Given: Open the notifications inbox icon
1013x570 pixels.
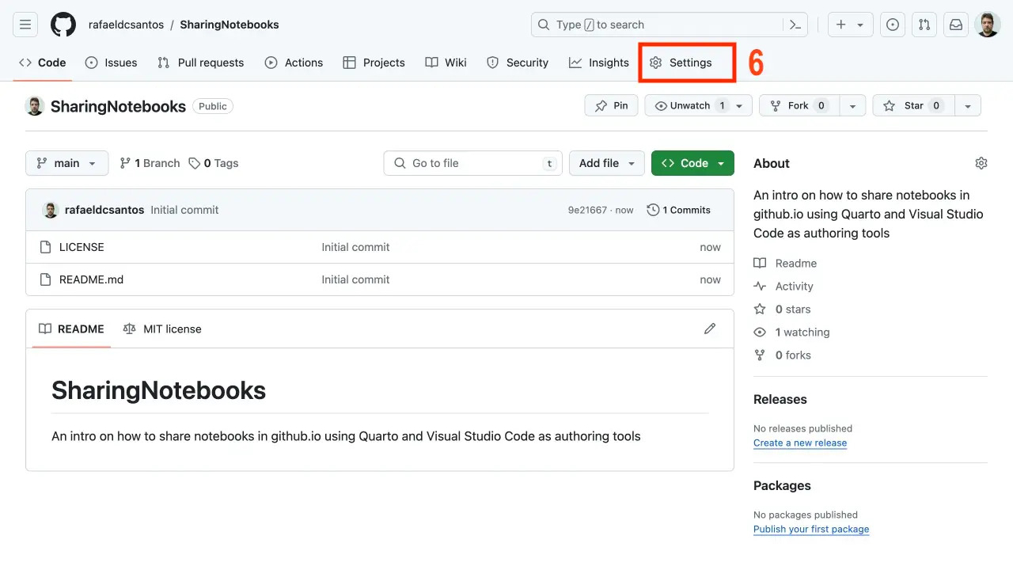Looking at the screenshot, I should click(956, 25).
